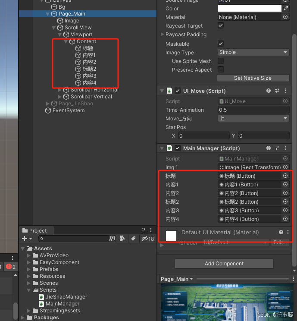Click the Project search input field

tap(73, 239)
